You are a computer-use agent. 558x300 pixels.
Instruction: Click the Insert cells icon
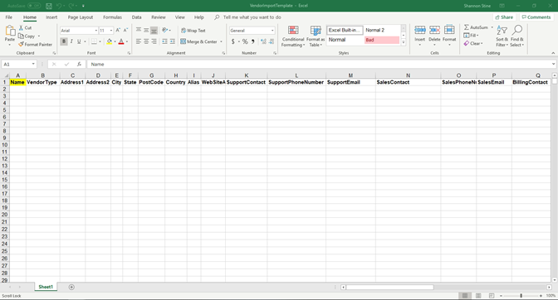(x=420, y=30)
